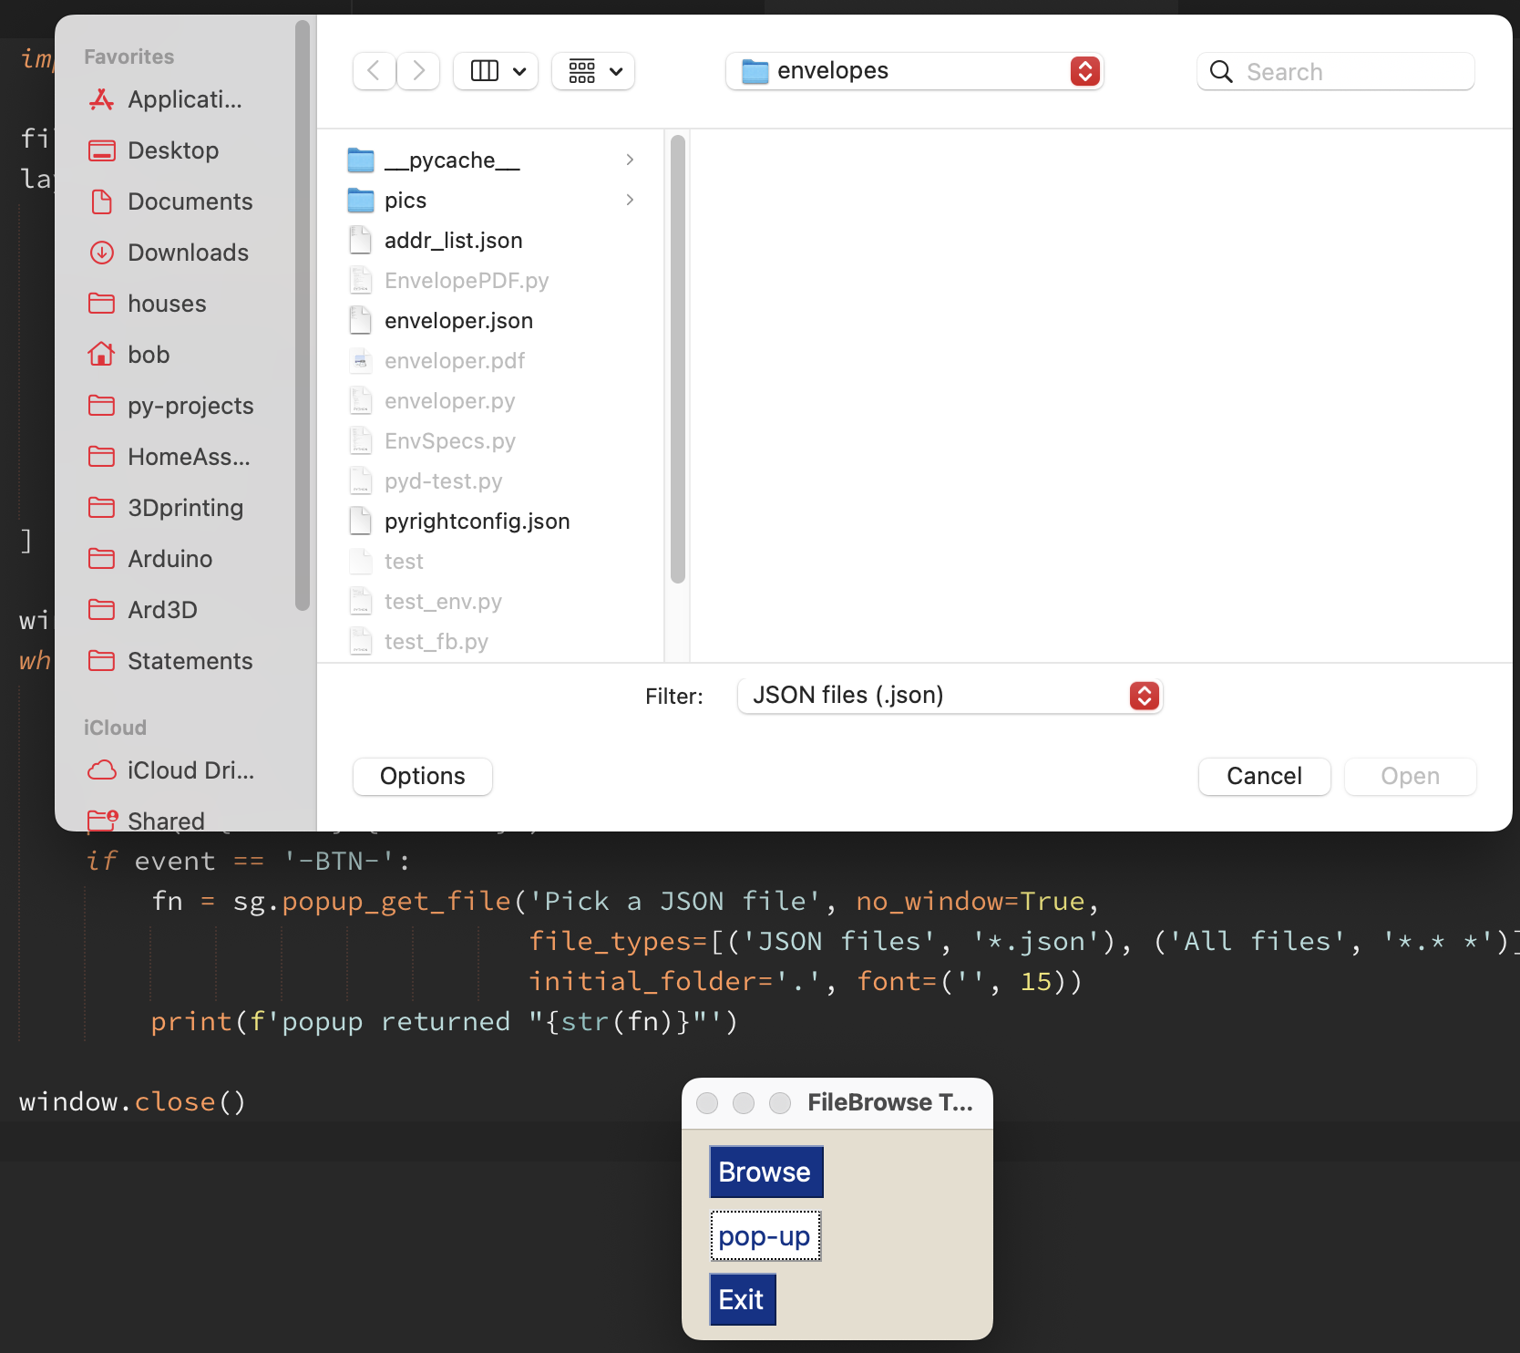Open the Statements folder in sidebar

click(190, 660)
